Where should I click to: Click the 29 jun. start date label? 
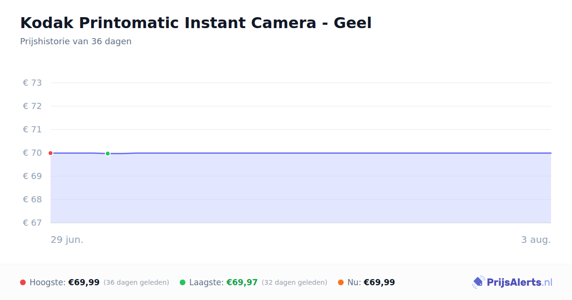coord(67,240)
